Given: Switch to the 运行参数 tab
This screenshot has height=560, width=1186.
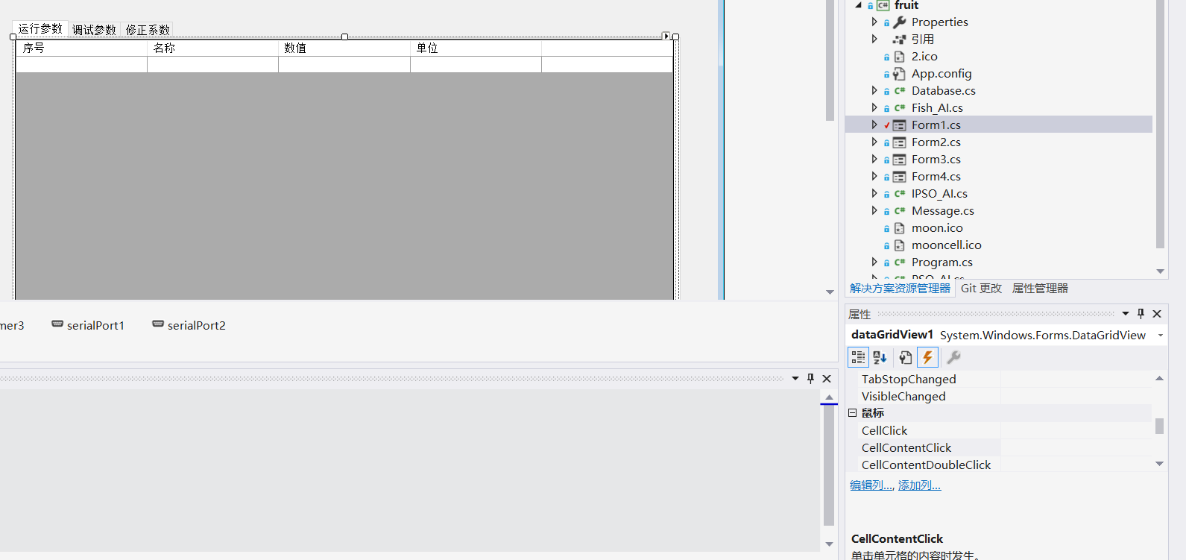Looking at the screenshot, I should pyautogui.click(x=41, y=29).
